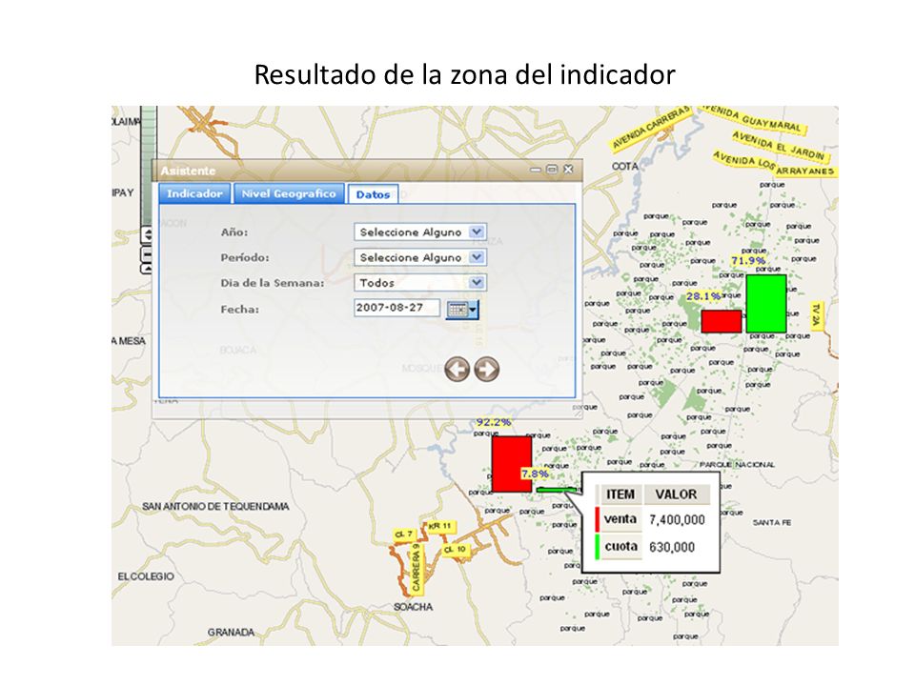Minimize the Asistente dialog

[535, 170]
